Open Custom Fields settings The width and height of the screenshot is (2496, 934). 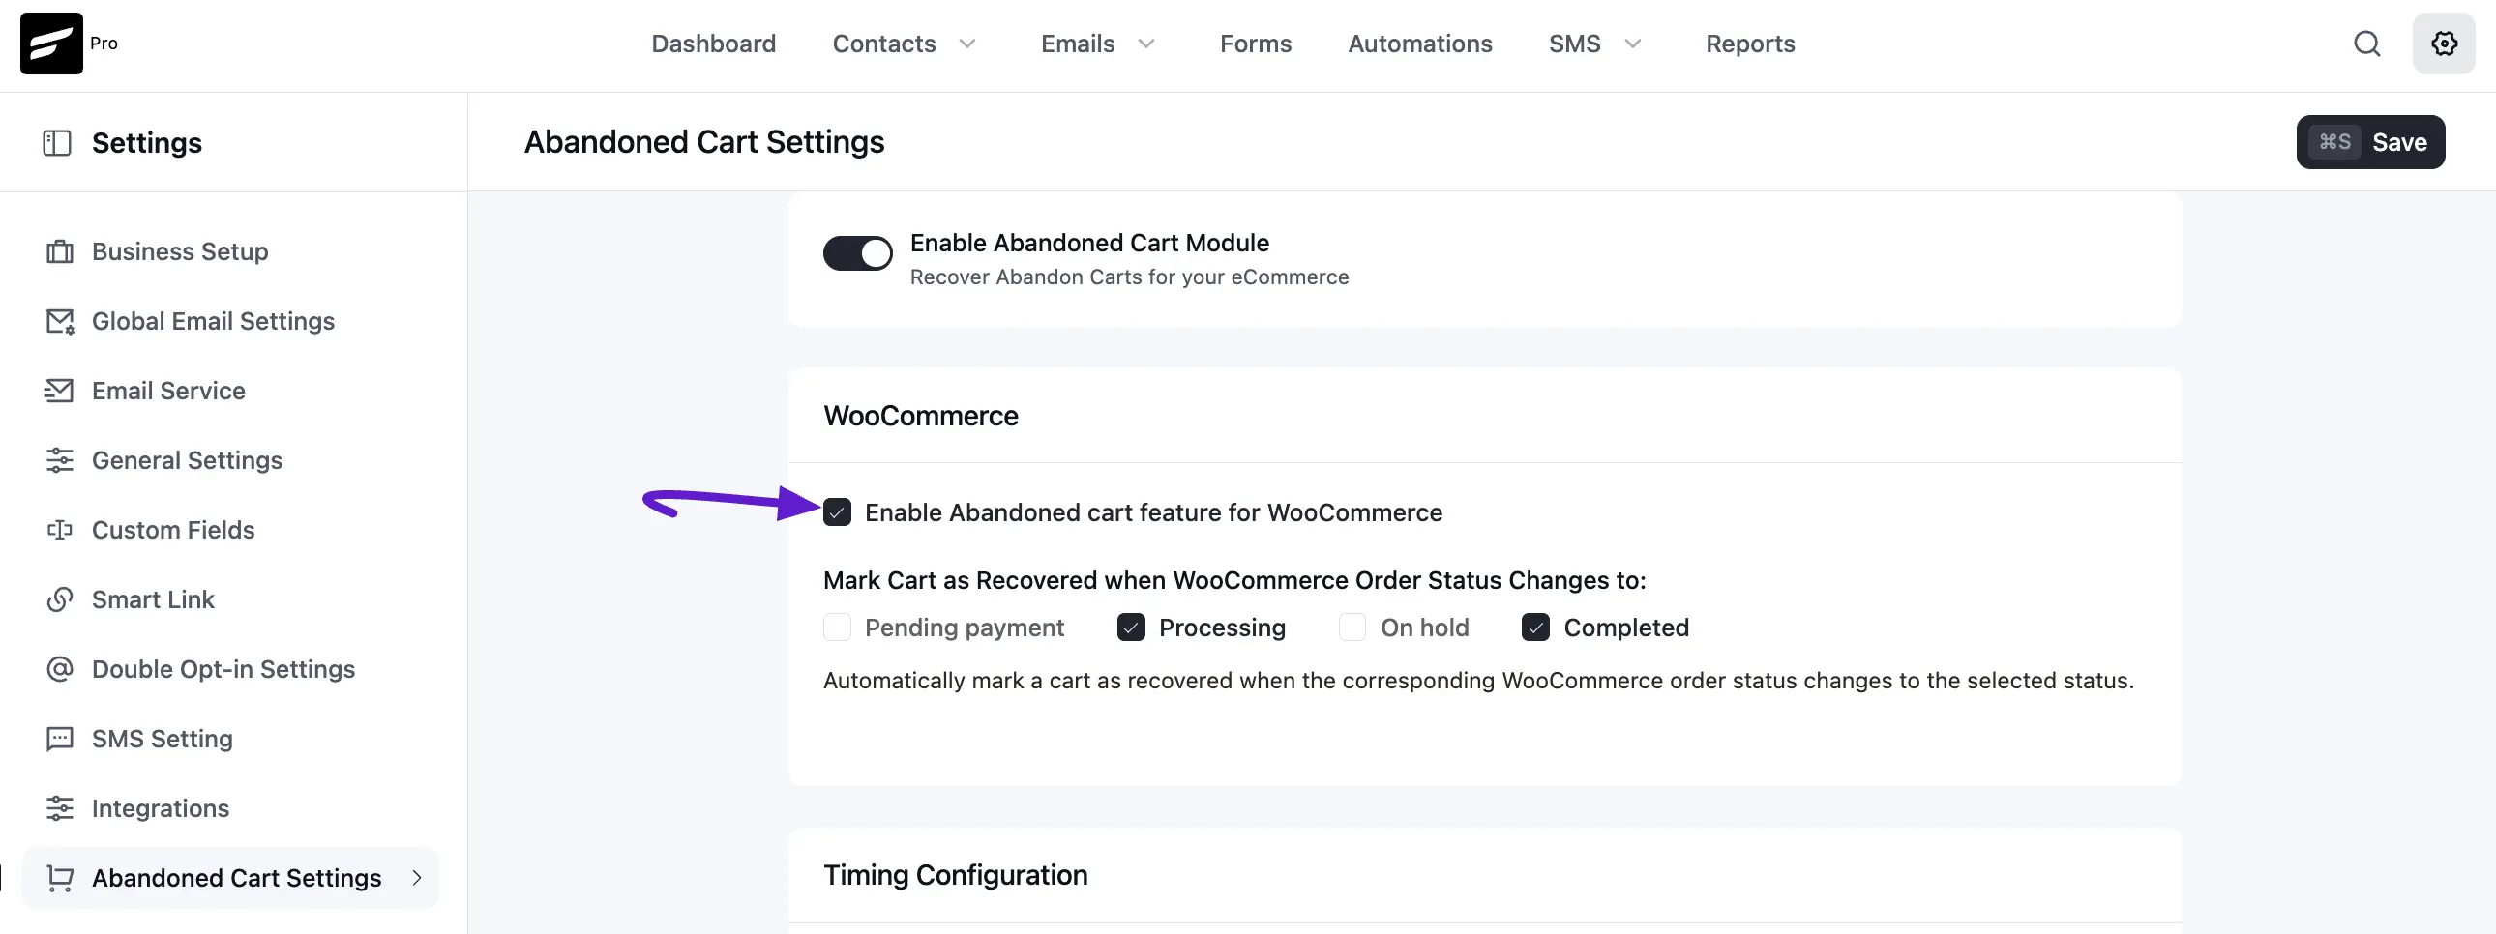(x=173, y=531)
